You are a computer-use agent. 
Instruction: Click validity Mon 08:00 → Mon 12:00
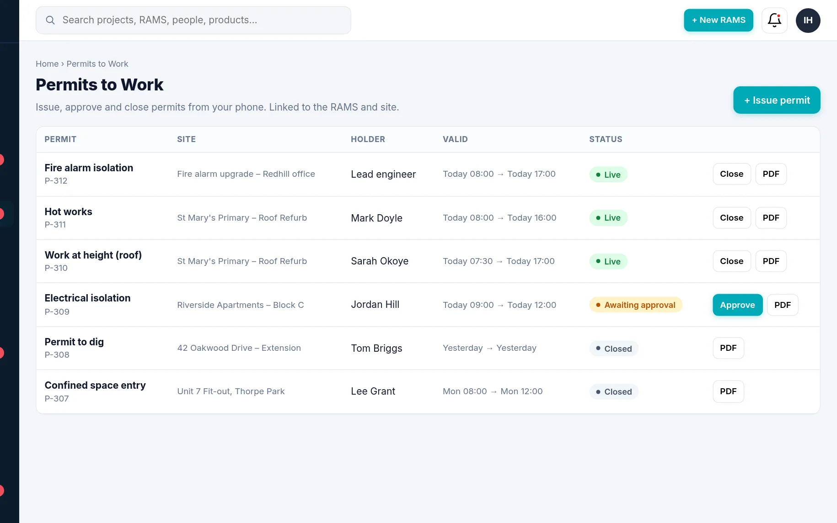[493, 391]
